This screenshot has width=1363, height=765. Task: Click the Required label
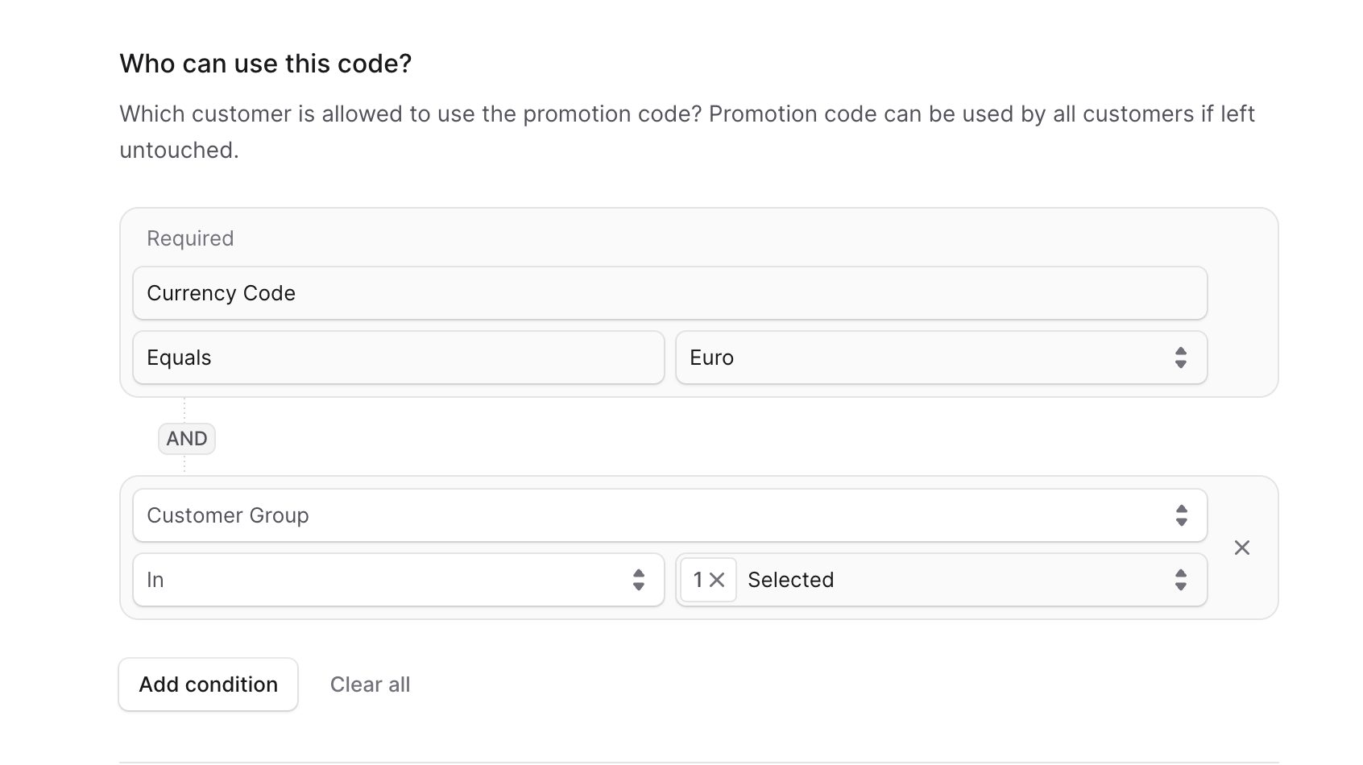pos(190,238)
